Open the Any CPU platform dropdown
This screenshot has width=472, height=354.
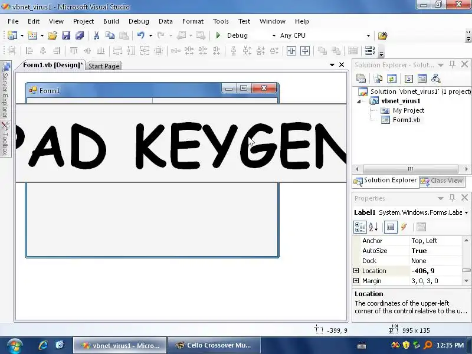coord(368,35)
